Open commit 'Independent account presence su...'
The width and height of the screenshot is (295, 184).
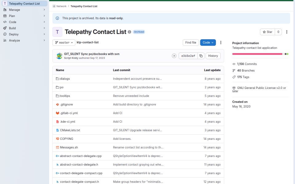click(137, 79)
